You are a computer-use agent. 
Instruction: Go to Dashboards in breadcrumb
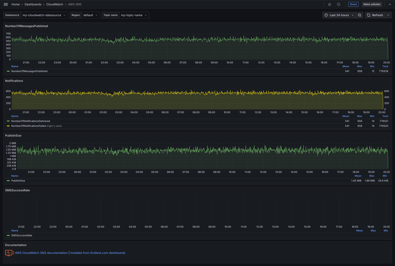click(33, 4)
